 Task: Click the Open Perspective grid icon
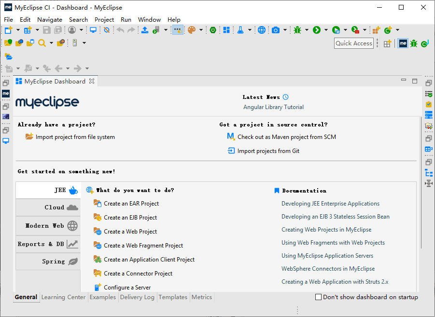[x=387, y=43]
